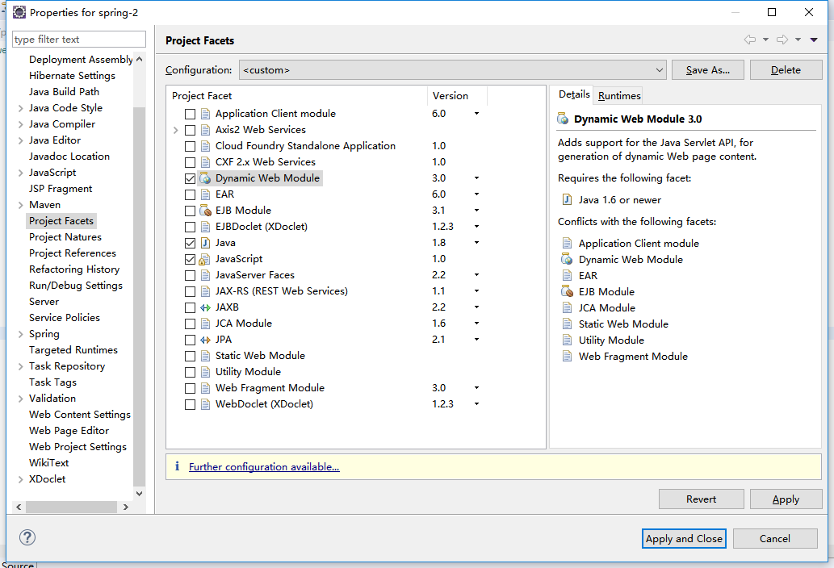Select Java Build Path in tree

click(64, 92)
